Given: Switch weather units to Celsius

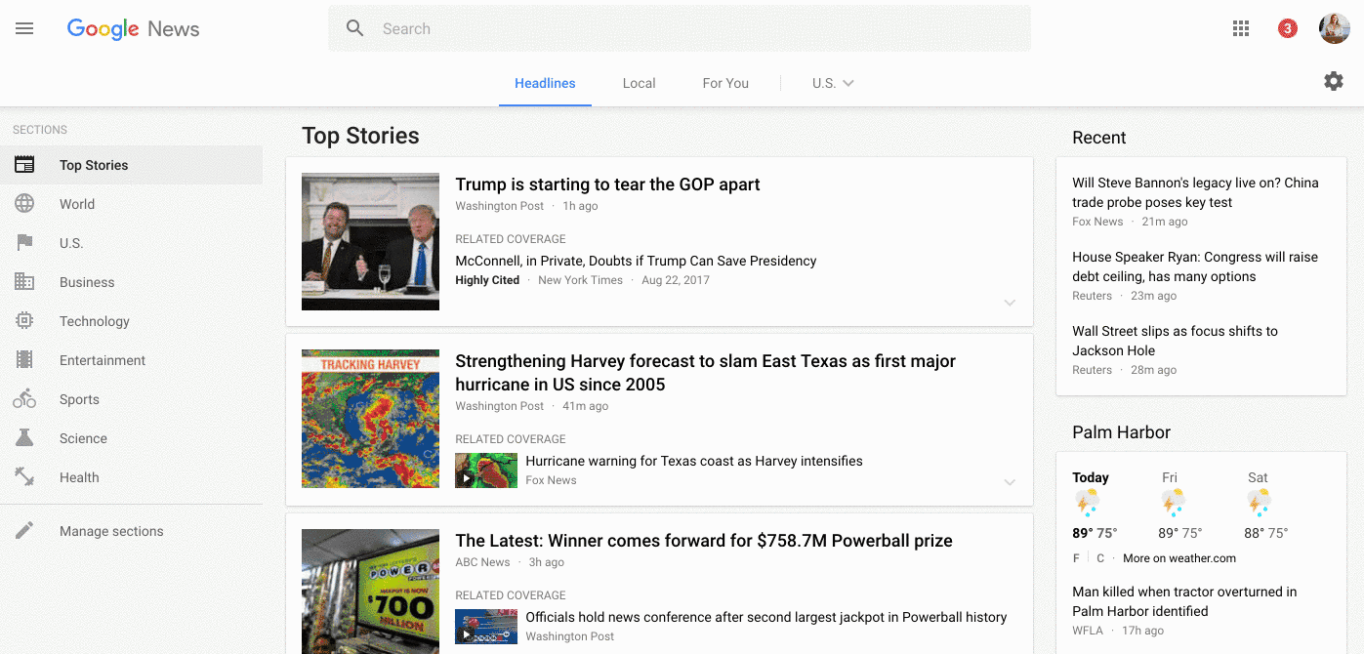Looking at the screenshot, I should 1100,558.
